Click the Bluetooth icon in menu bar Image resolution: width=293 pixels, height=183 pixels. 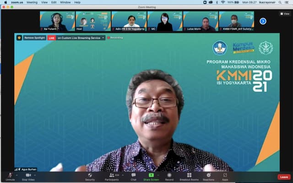tap(217, 2)
